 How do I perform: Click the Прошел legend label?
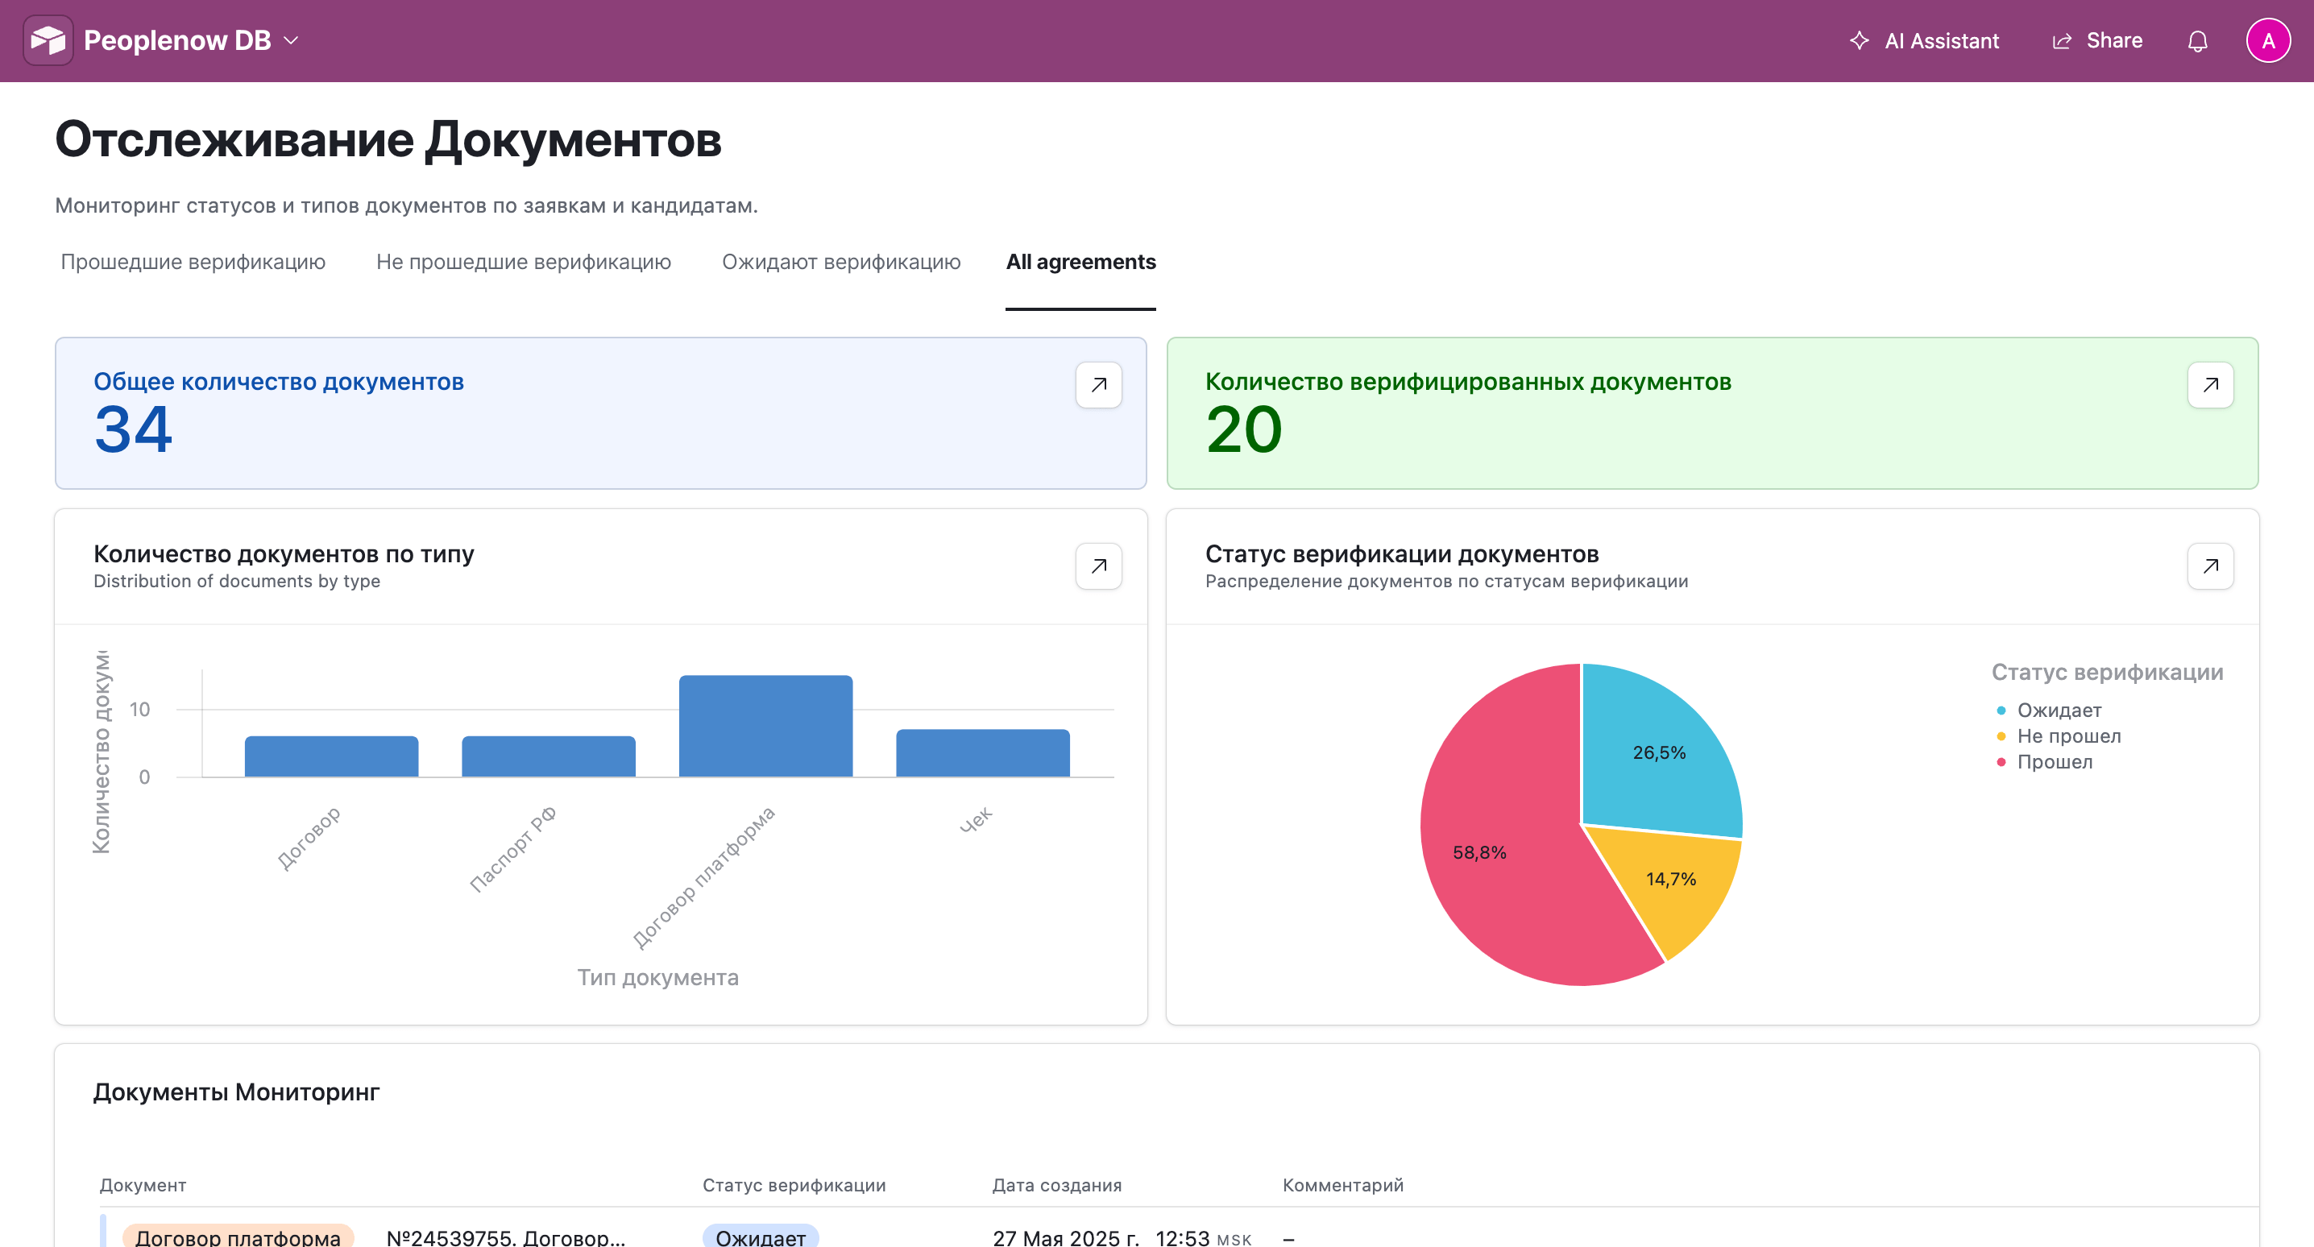pyautogui.click(x=2055, y=762)
